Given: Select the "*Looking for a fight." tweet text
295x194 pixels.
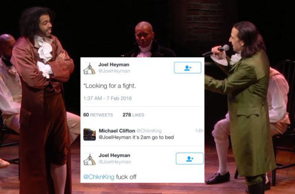Looking at the screenshot, I should tap(110, 86).
